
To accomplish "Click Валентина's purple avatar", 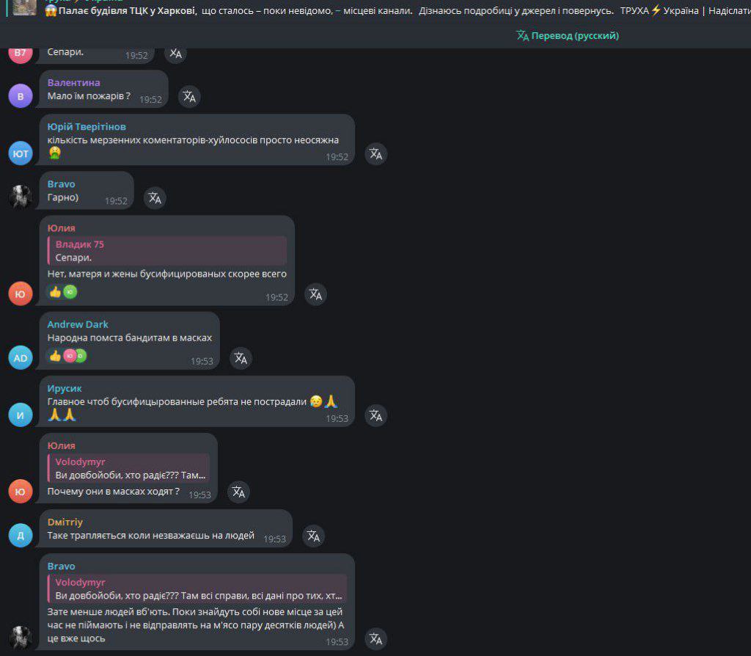I will [21, 96].
